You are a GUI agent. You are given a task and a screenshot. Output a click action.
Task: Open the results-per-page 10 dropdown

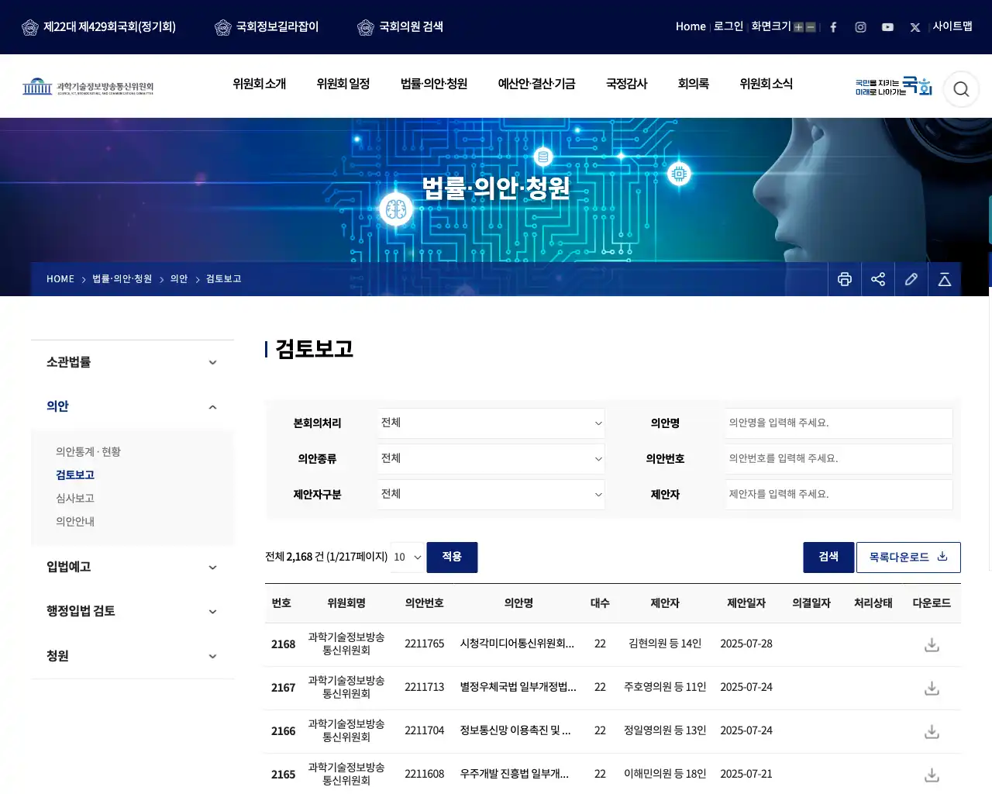(407, 558)
